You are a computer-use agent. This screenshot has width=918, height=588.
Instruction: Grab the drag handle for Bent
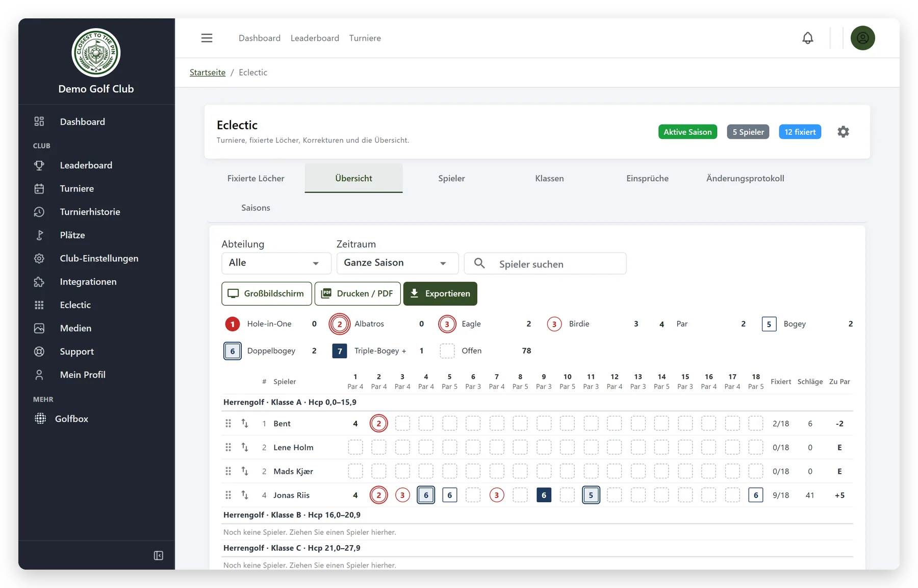click(228, 424)
